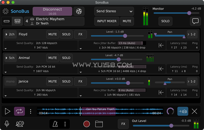Mute all peers with the people icon

20,124
